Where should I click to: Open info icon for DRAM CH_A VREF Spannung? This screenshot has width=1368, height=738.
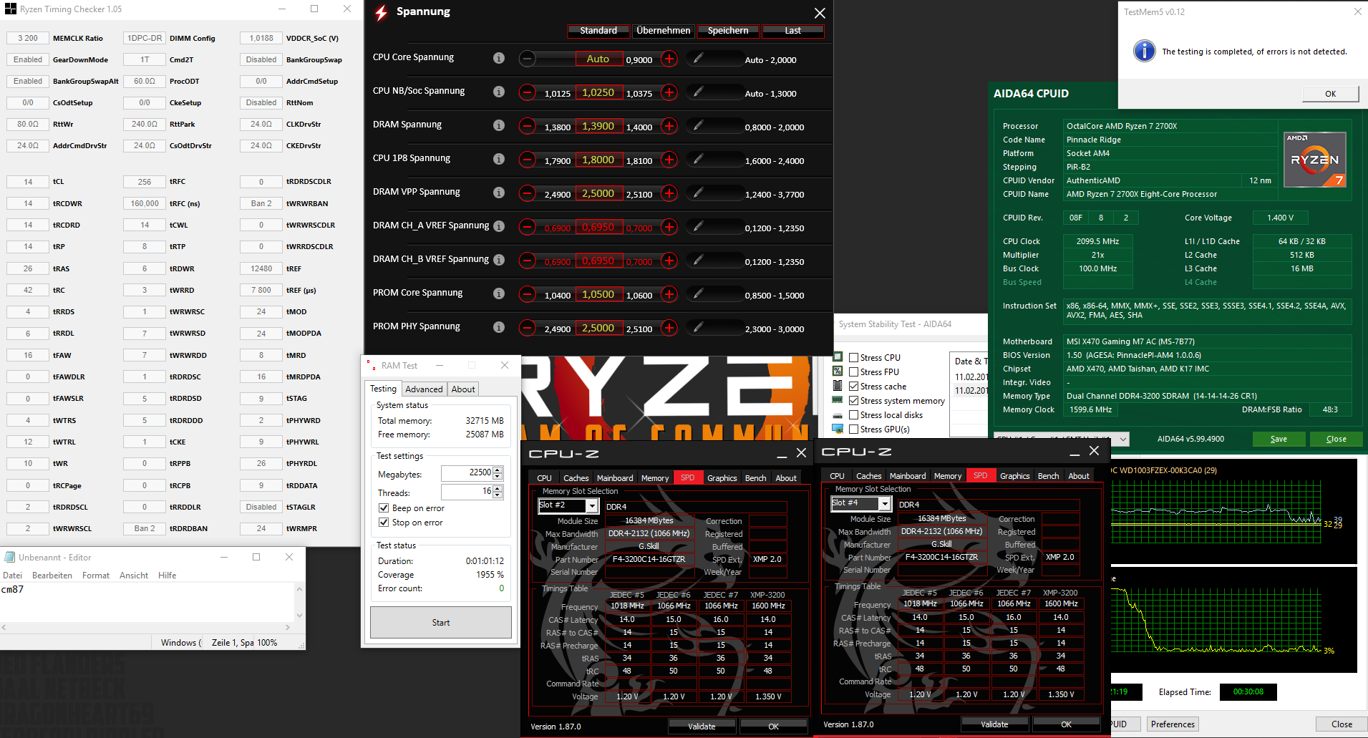coord(499,226)
